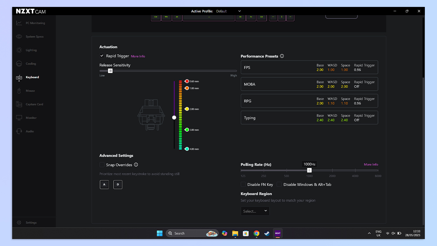Check the Disable FN Key option
This screenshot has width=437, height=246.
(243, 184)
